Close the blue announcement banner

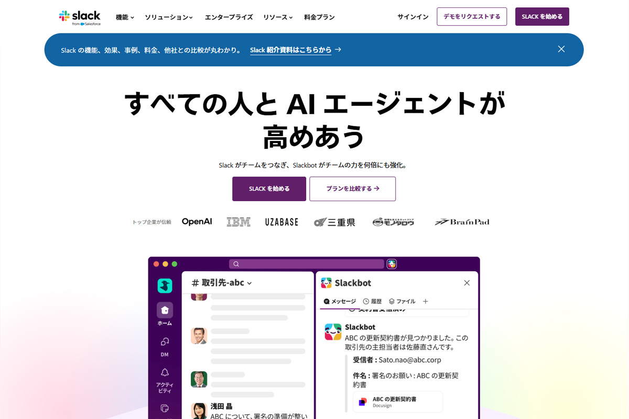tap(561, 49)
